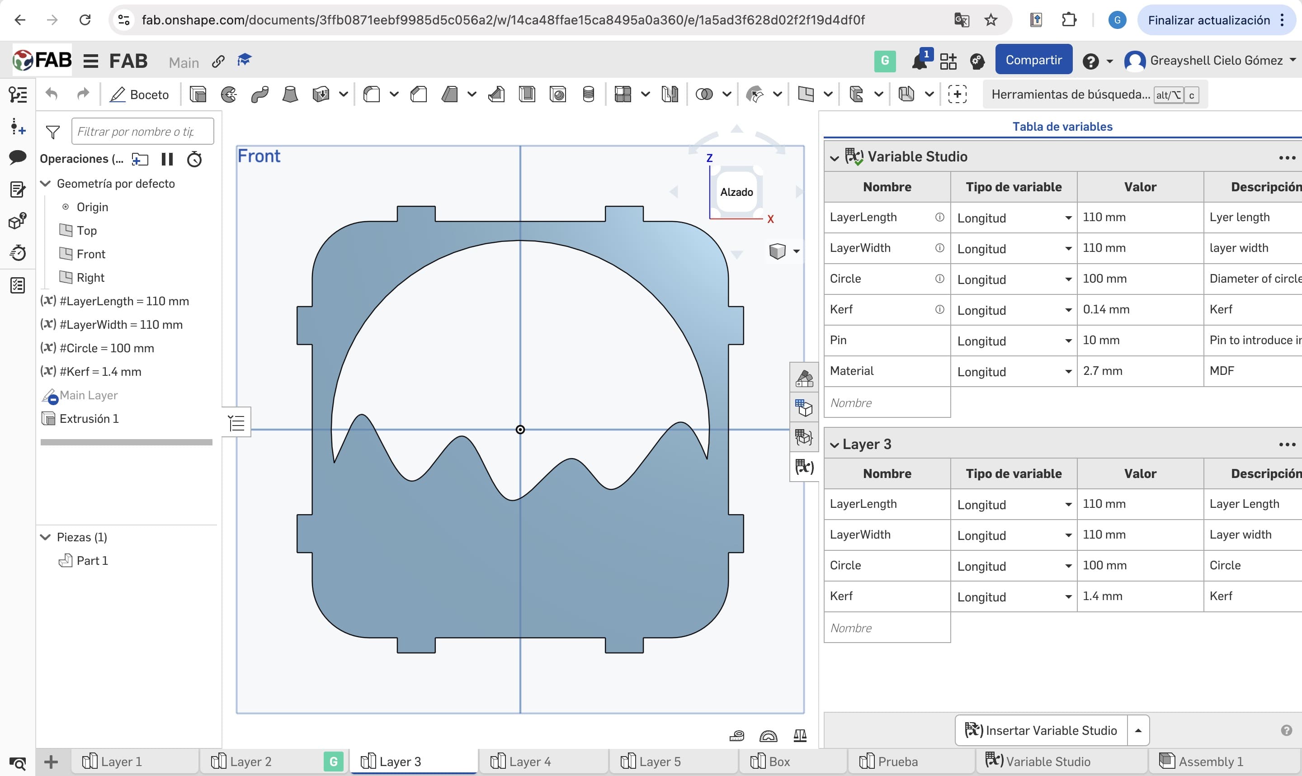Pause feature regeneration in Operaciones

coord(167,159)
